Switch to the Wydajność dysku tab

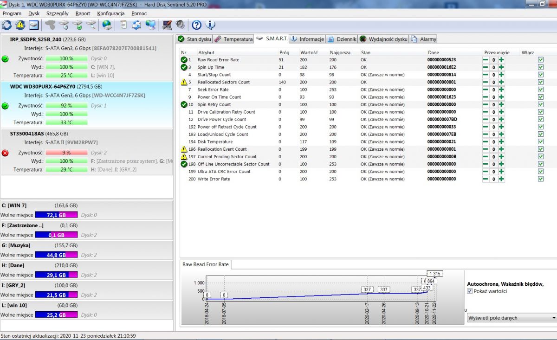(x=384, y=39)
